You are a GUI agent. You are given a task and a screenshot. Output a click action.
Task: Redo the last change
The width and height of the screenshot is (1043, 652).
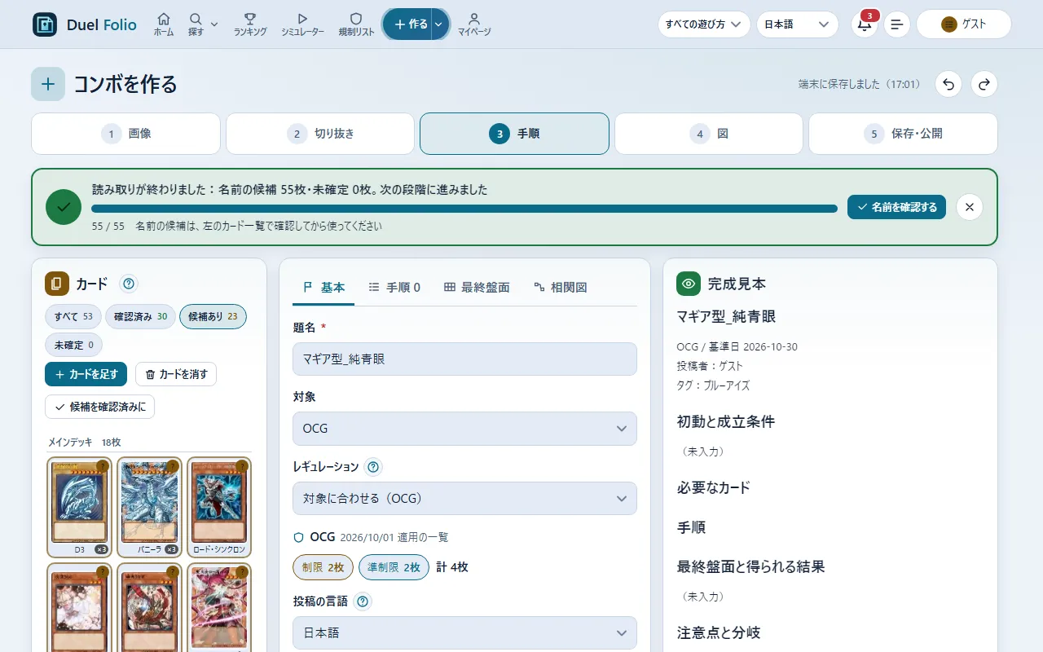[984, 84]
